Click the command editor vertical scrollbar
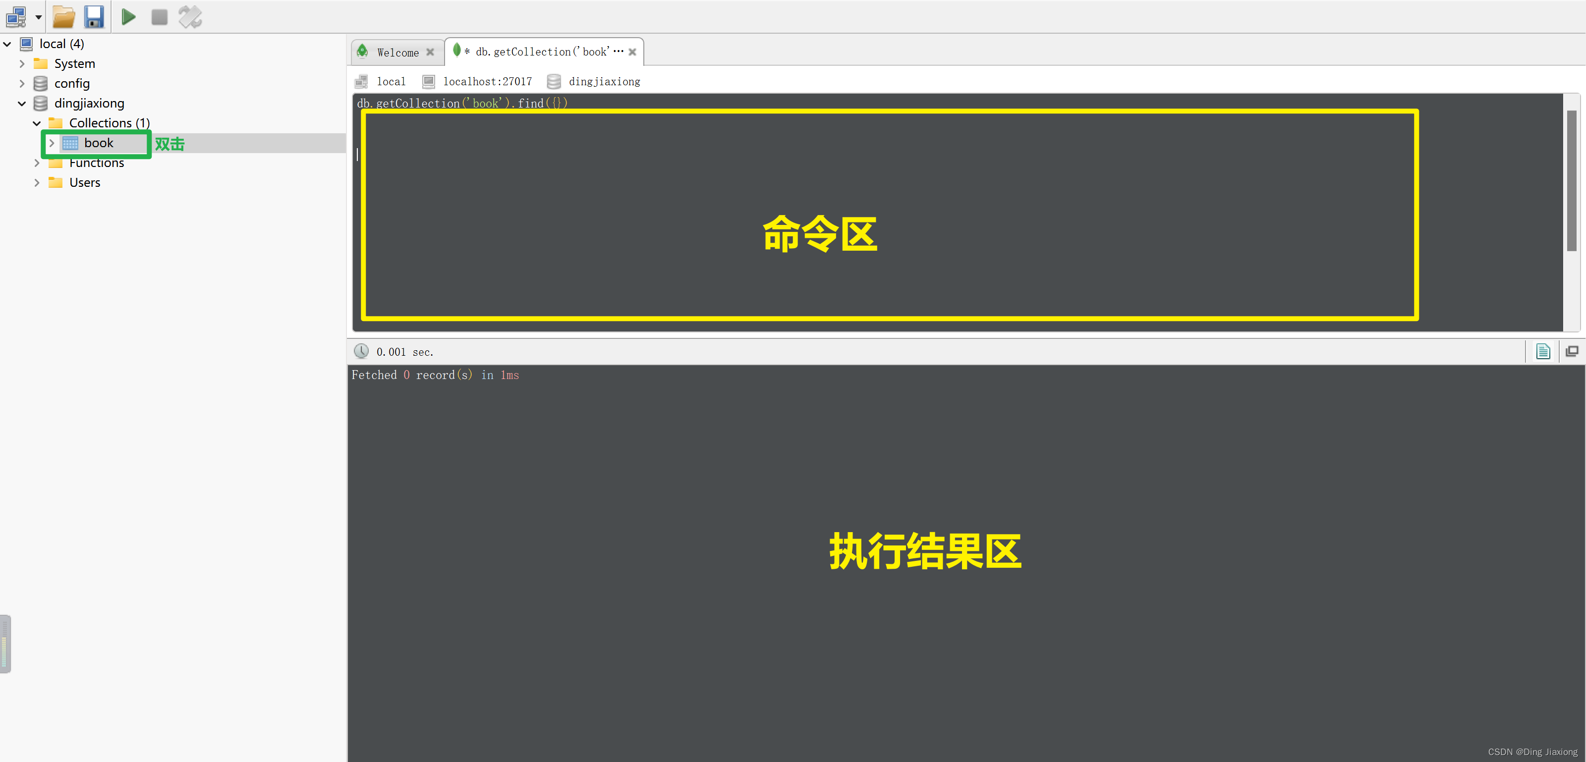The width and height of the screenshot is (1586, 762). (x=1572, y=180)
